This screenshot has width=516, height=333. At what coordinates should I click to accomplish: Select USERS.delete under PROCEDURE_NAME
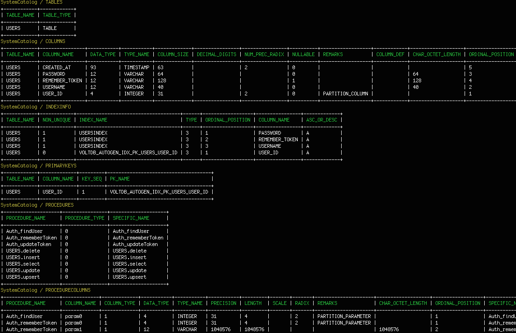[x=23, y=251]
